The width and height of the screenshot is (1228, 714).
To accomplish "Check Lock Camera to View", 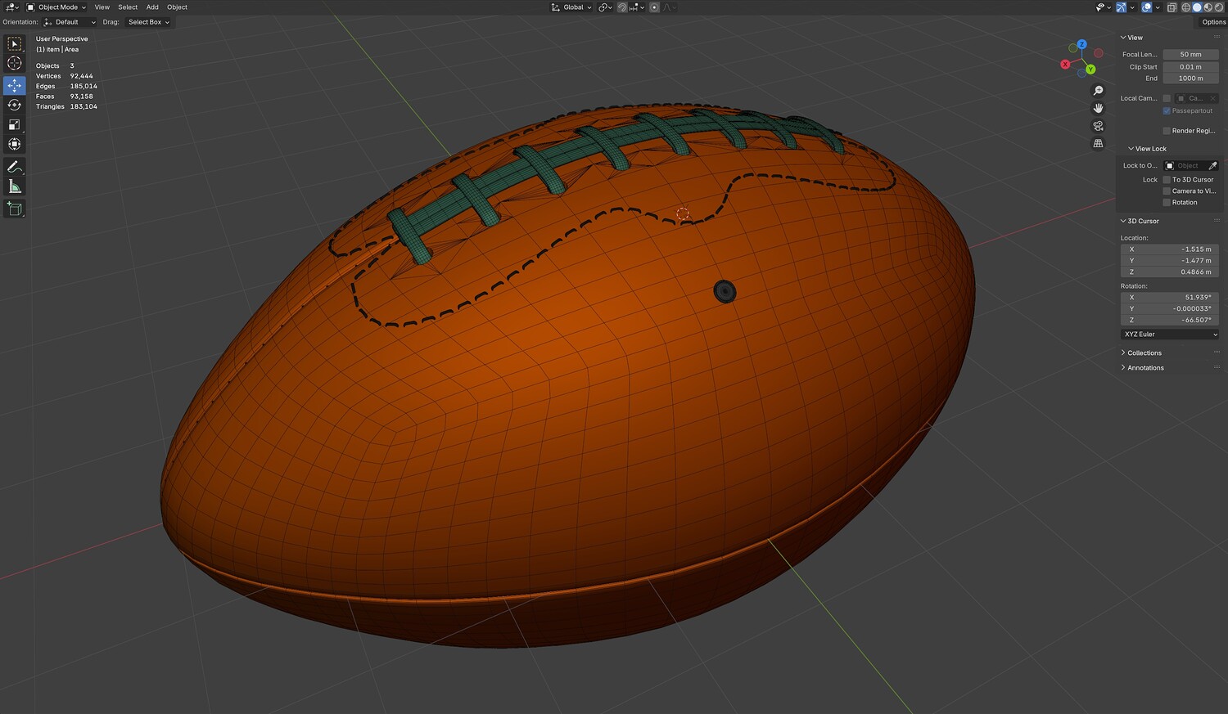I will [x=1167, y=191].
